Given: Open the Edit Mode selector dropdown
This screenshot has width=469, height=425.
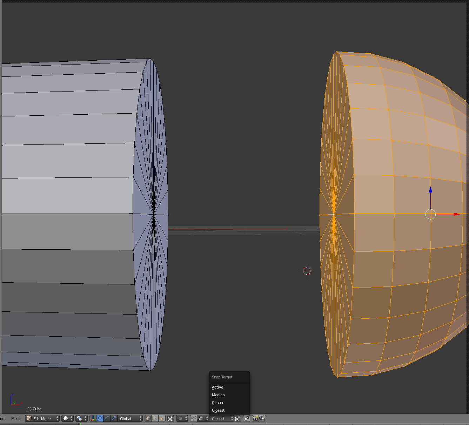Looking at the screenshot, I should 42,418.
